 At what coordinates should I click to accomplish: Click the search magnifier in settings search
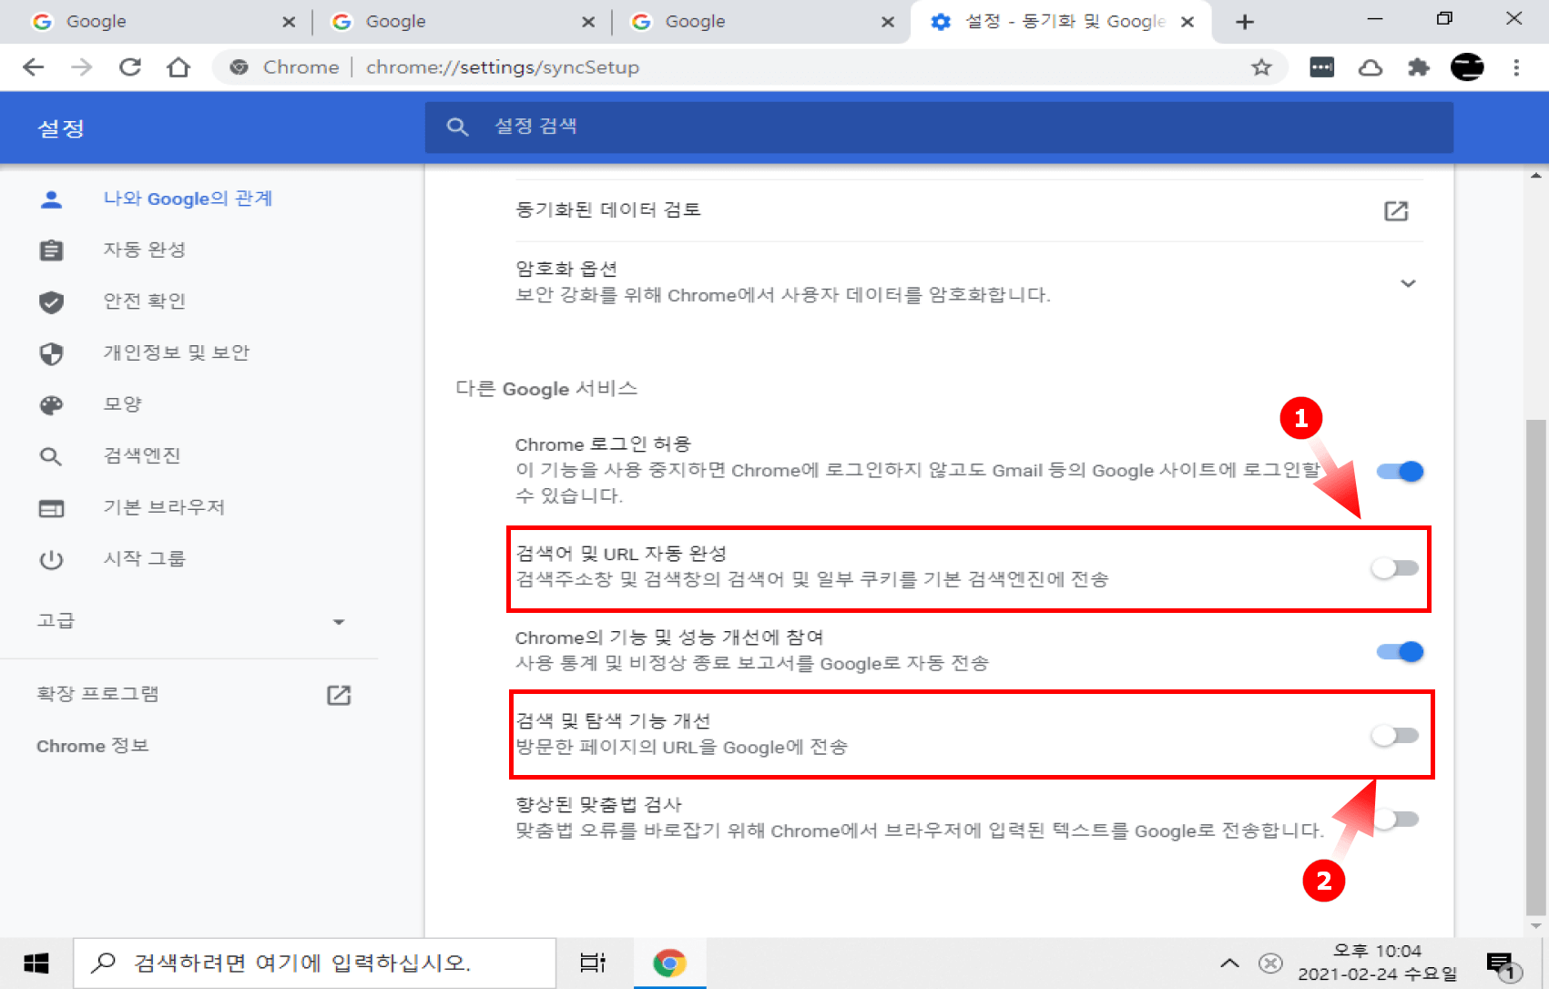[x=457, y=127]
